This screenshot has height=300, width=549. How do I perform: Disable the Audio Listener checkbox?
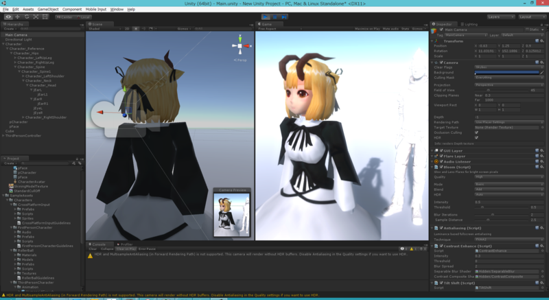tap(441, 161)
